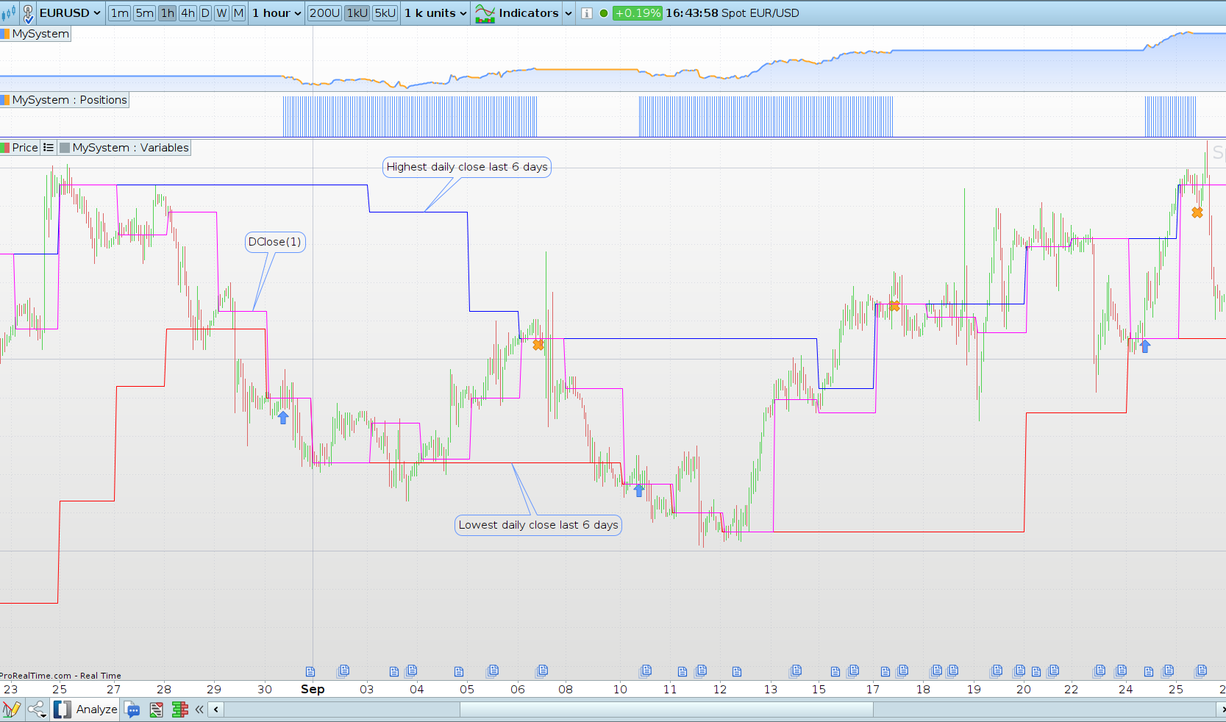The image size is (1226, 722).
Task: Switch to the 1m timeframe
Action: (x=120, y=13)
